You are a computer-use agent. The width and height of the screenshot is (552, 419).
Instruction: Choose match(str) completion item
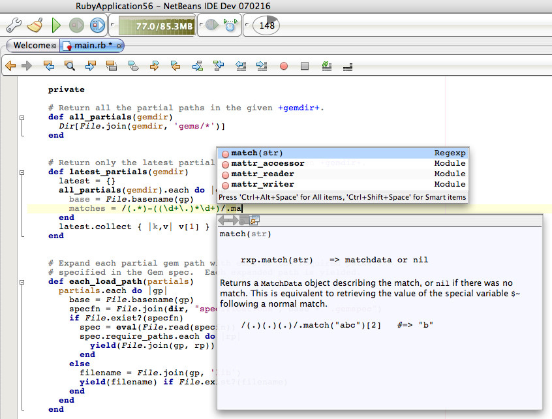coord(343,153)
